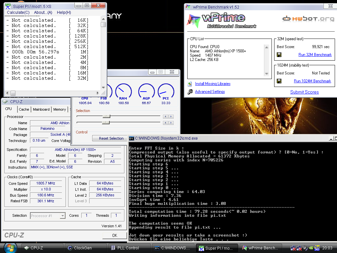Open the Xear 3D tray icon

(x=317, y=248)
